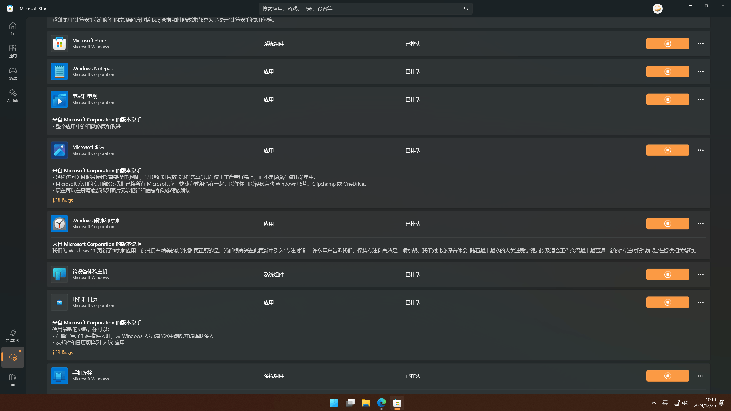The width and height of the screenshot is (731, 411).
Task: Open the 应用 (Apps) sidebar section
Action: click(x=13, y=51)
